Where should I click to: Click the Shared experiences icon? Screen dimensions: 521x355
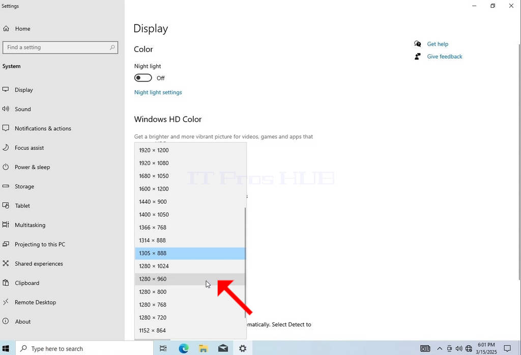point(6,263)
